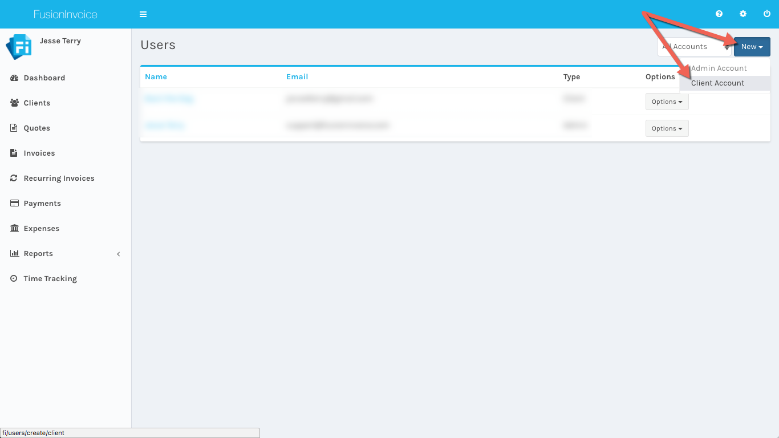This screenshot has height=438, width=779.
Task: Click the power logout icon
Action: 767,14
